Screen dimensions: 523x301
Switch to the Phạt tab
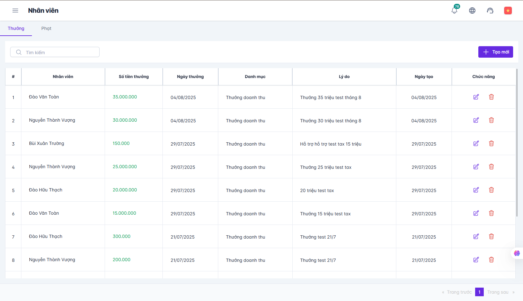(46, 28)
